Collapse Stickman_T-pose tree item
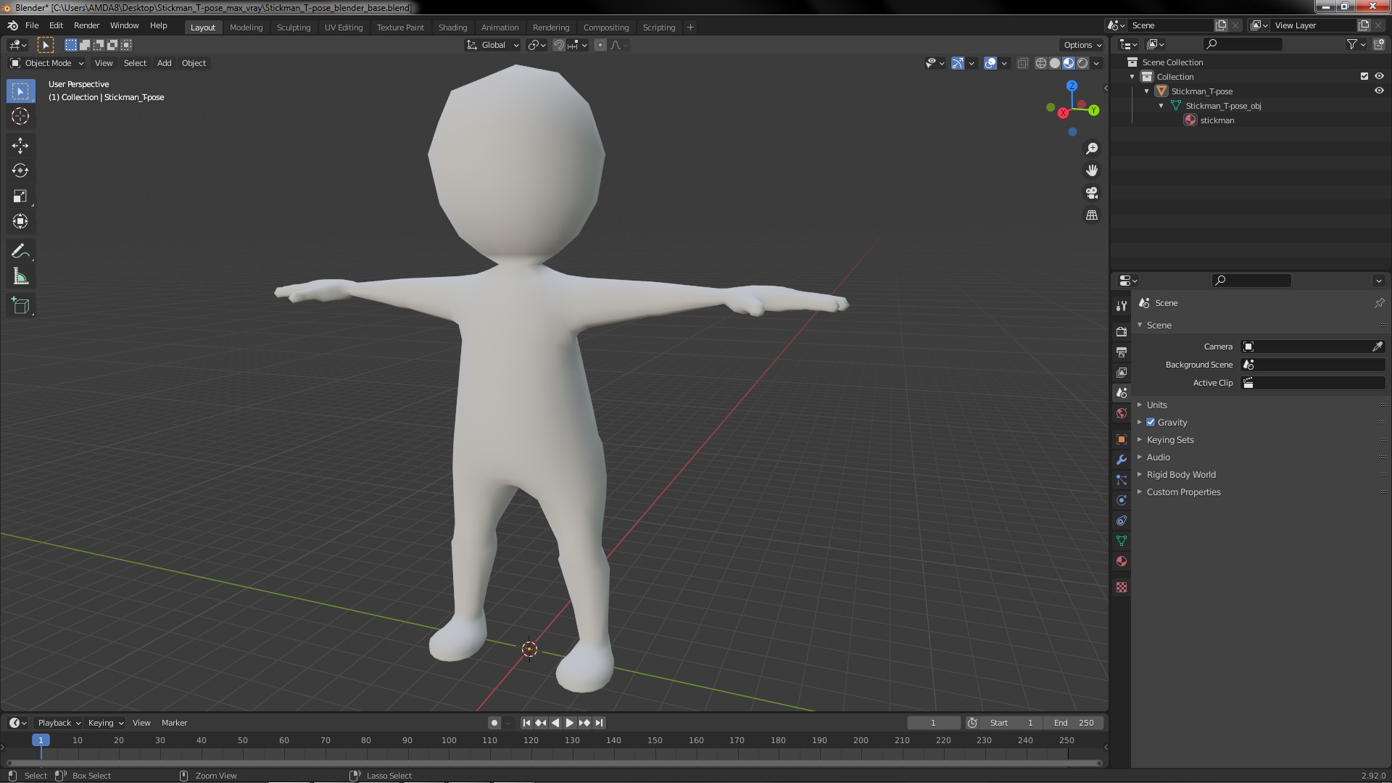This screenshot has height=783, width=1392. pos(1147,91)
